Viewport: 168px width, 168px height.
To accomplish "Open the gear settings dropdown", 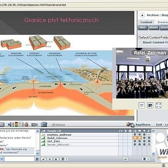I will click(x=146, y=159).
